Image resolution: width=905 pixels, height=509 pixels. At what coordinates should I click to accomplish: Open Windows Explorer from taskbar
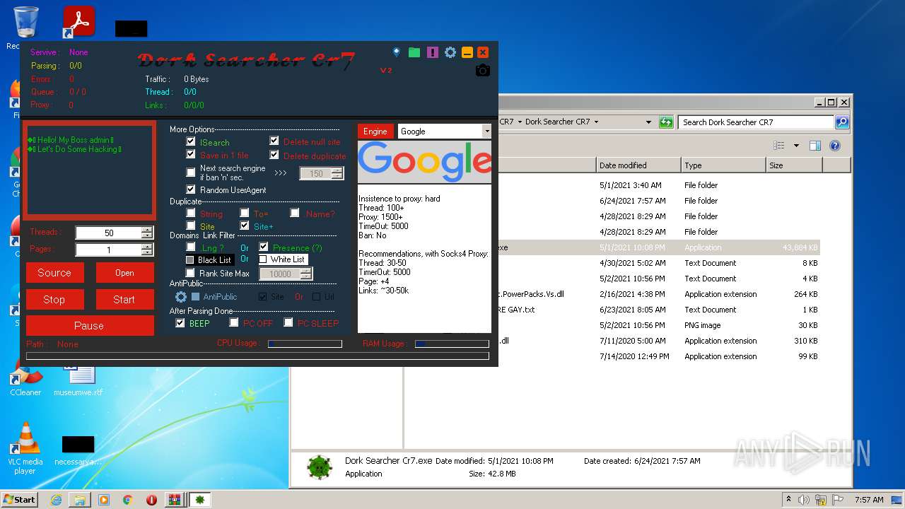[80, 500]
